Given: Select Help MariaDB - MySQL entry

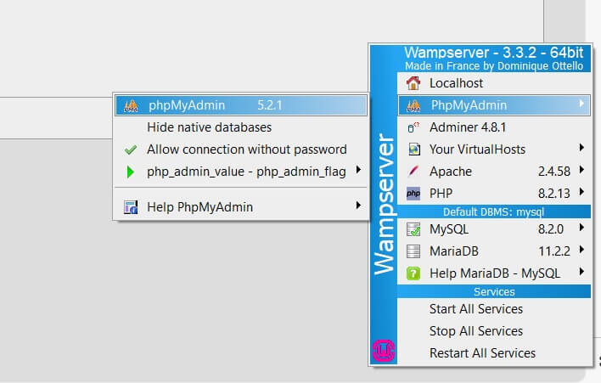Looking at the screenshot, I should click(x=494, y=273).
